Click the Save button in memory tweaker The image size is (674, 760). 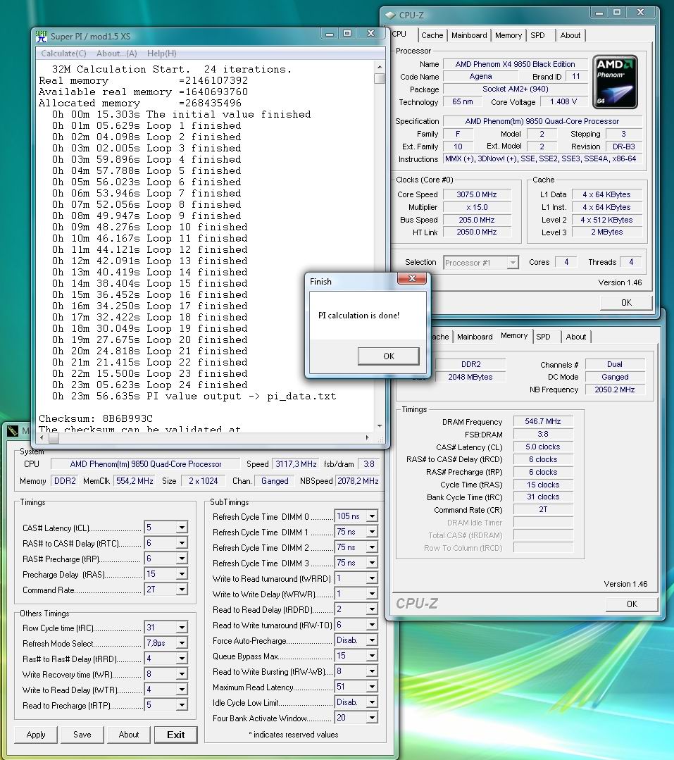(82, 735)
